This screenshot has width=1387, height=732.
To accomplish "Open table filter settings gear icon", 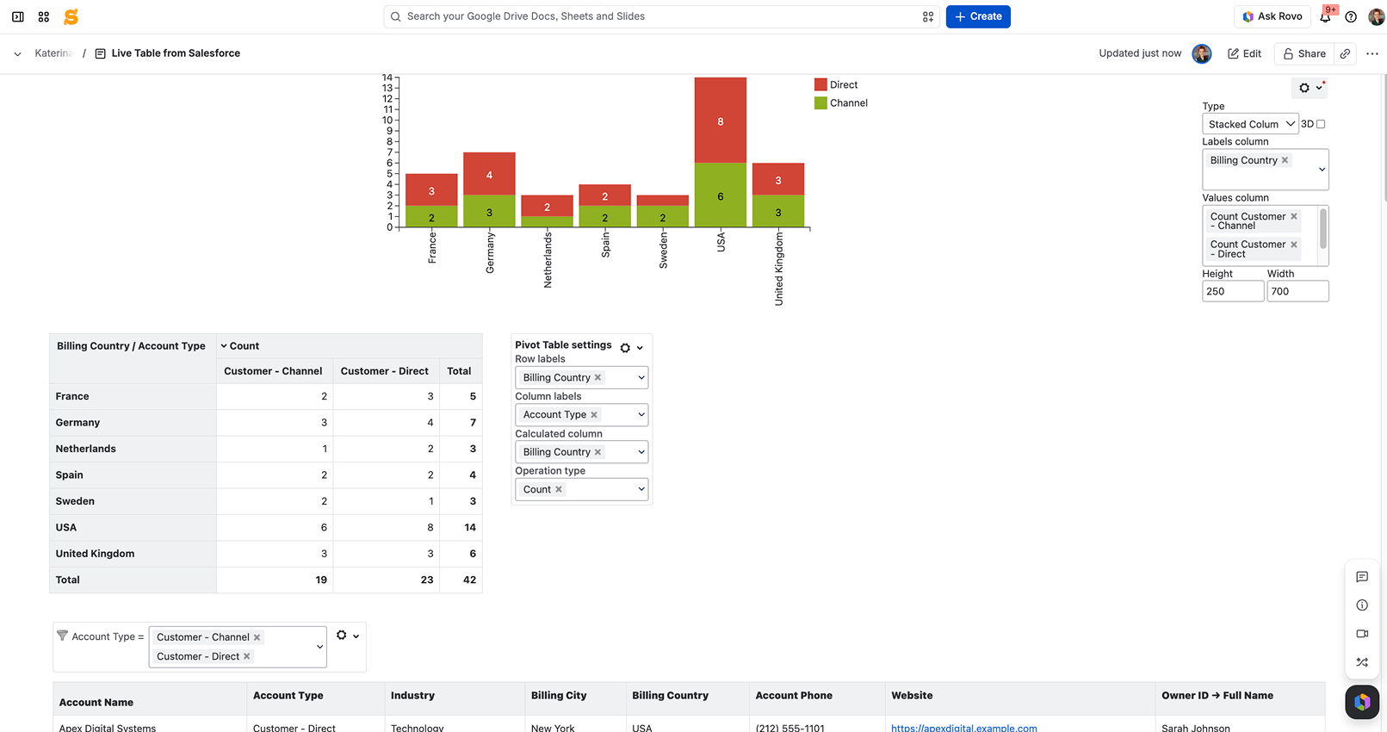I will pos(342,636).
